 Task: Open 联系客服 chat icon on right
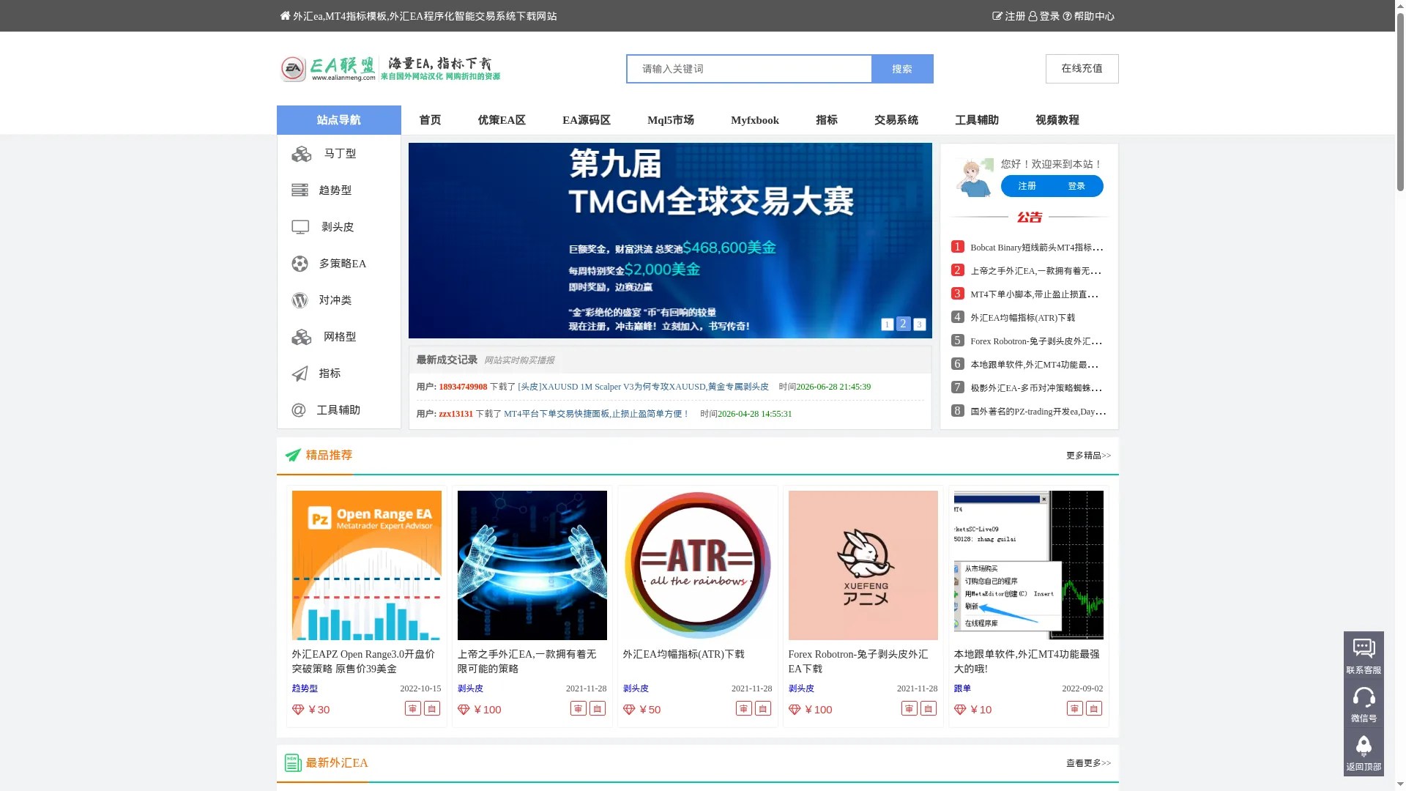click(x=1364, y=647)
